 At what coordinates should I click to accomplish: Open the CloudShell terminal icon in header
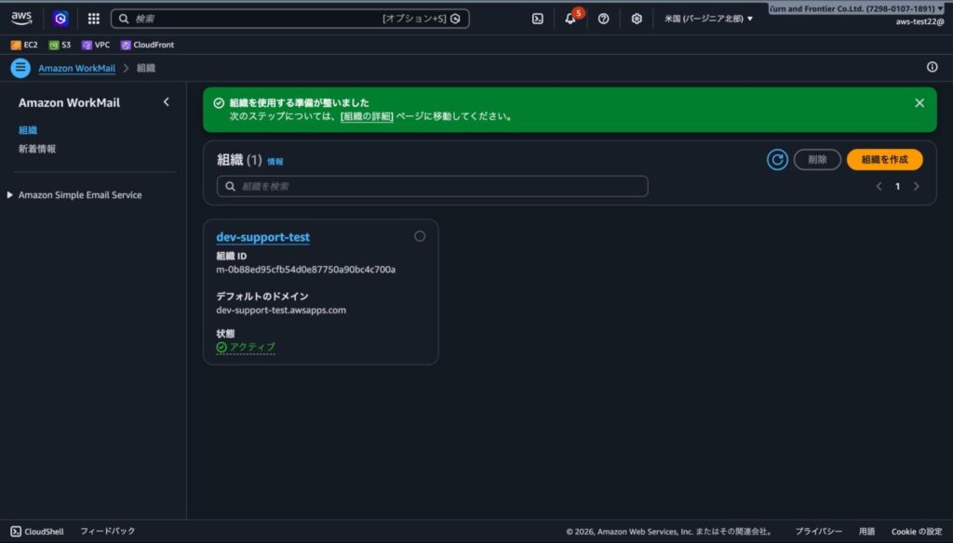point(537,19)
